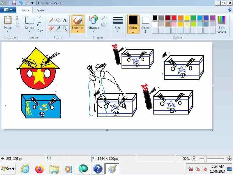Switch to the Home ribbon tab

coord(25,10)
